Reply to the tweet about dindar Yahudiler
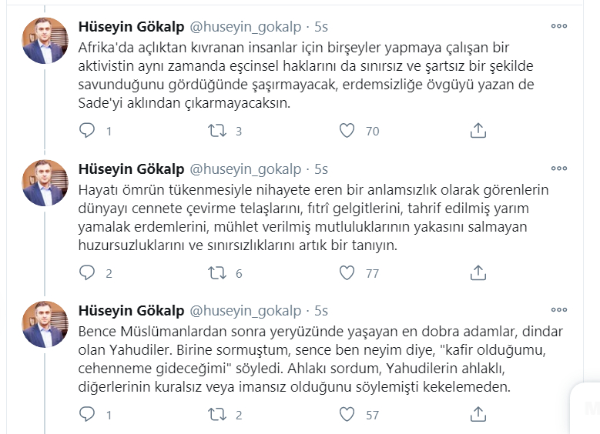The height and width of the screenshot is (434, 600). coord(87,415)
